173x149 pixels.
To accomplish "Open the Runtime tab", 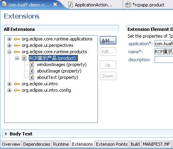I will [61, 144].
